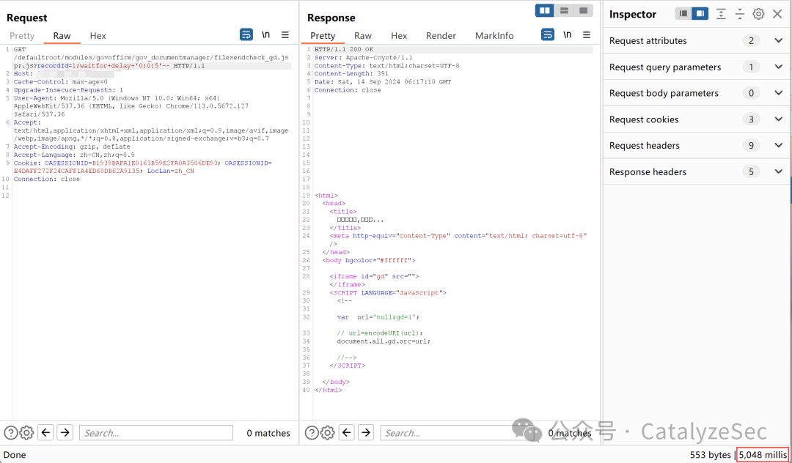
Task: Click the document.all.gd.src=url line
Action: coord(384,341)
